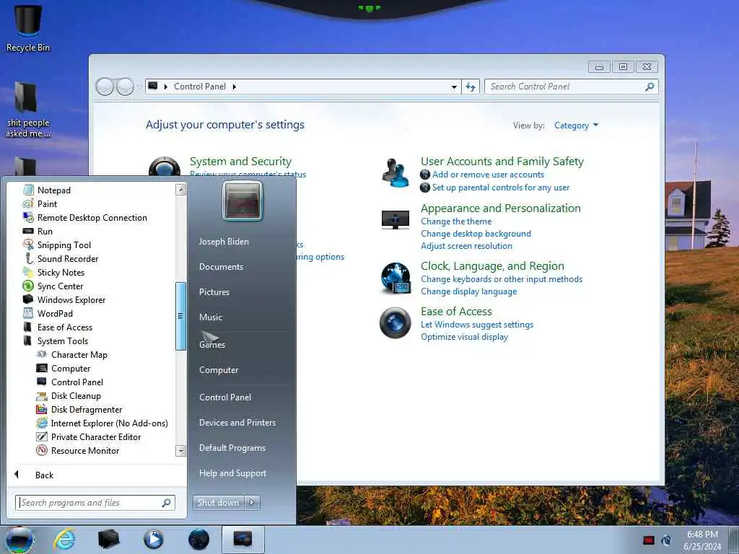Open Change display language link
This screenshot has width=739, height=554.
[468, 291]
